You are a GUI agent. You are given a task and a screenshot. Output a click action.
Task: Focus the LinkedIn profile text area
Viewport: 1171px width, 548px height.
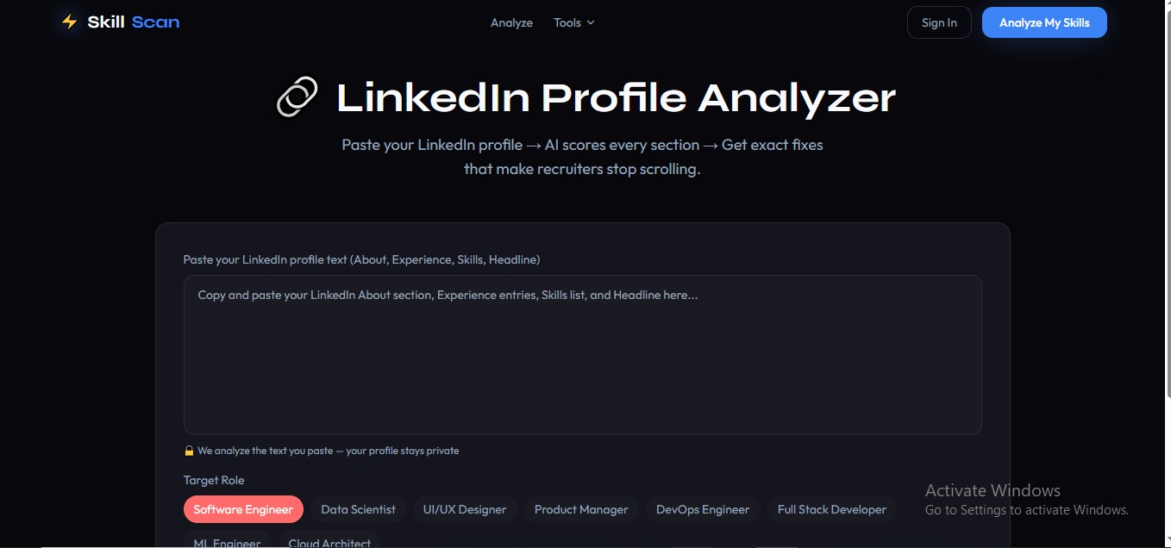(582, 355)
